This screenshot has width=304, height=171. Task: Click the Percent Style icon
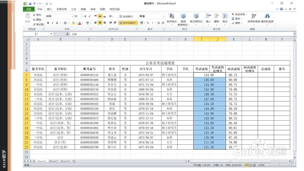pyautogui.click(x=148, y=23)
